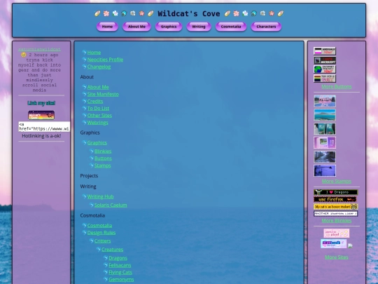Open the Flying Cats link
Image resolution: width=378 pixels, height=284 pixels.
point(120,272)
